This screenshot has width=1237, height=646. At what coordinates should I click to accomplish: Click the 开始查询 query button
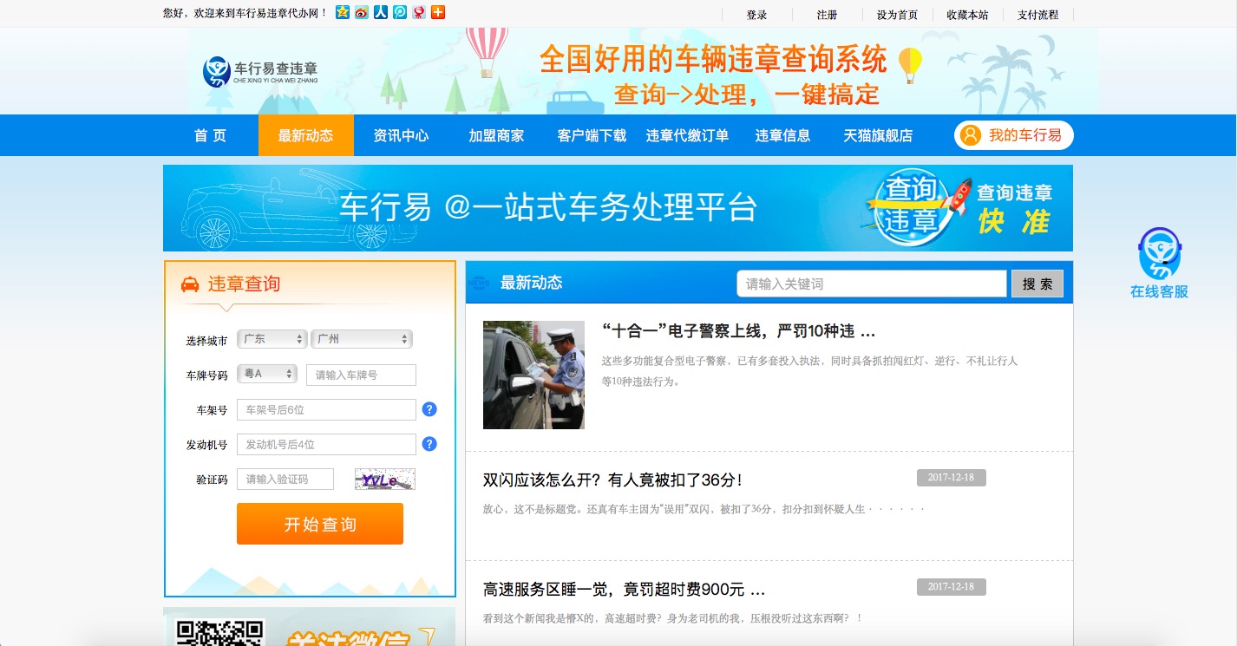320,524
